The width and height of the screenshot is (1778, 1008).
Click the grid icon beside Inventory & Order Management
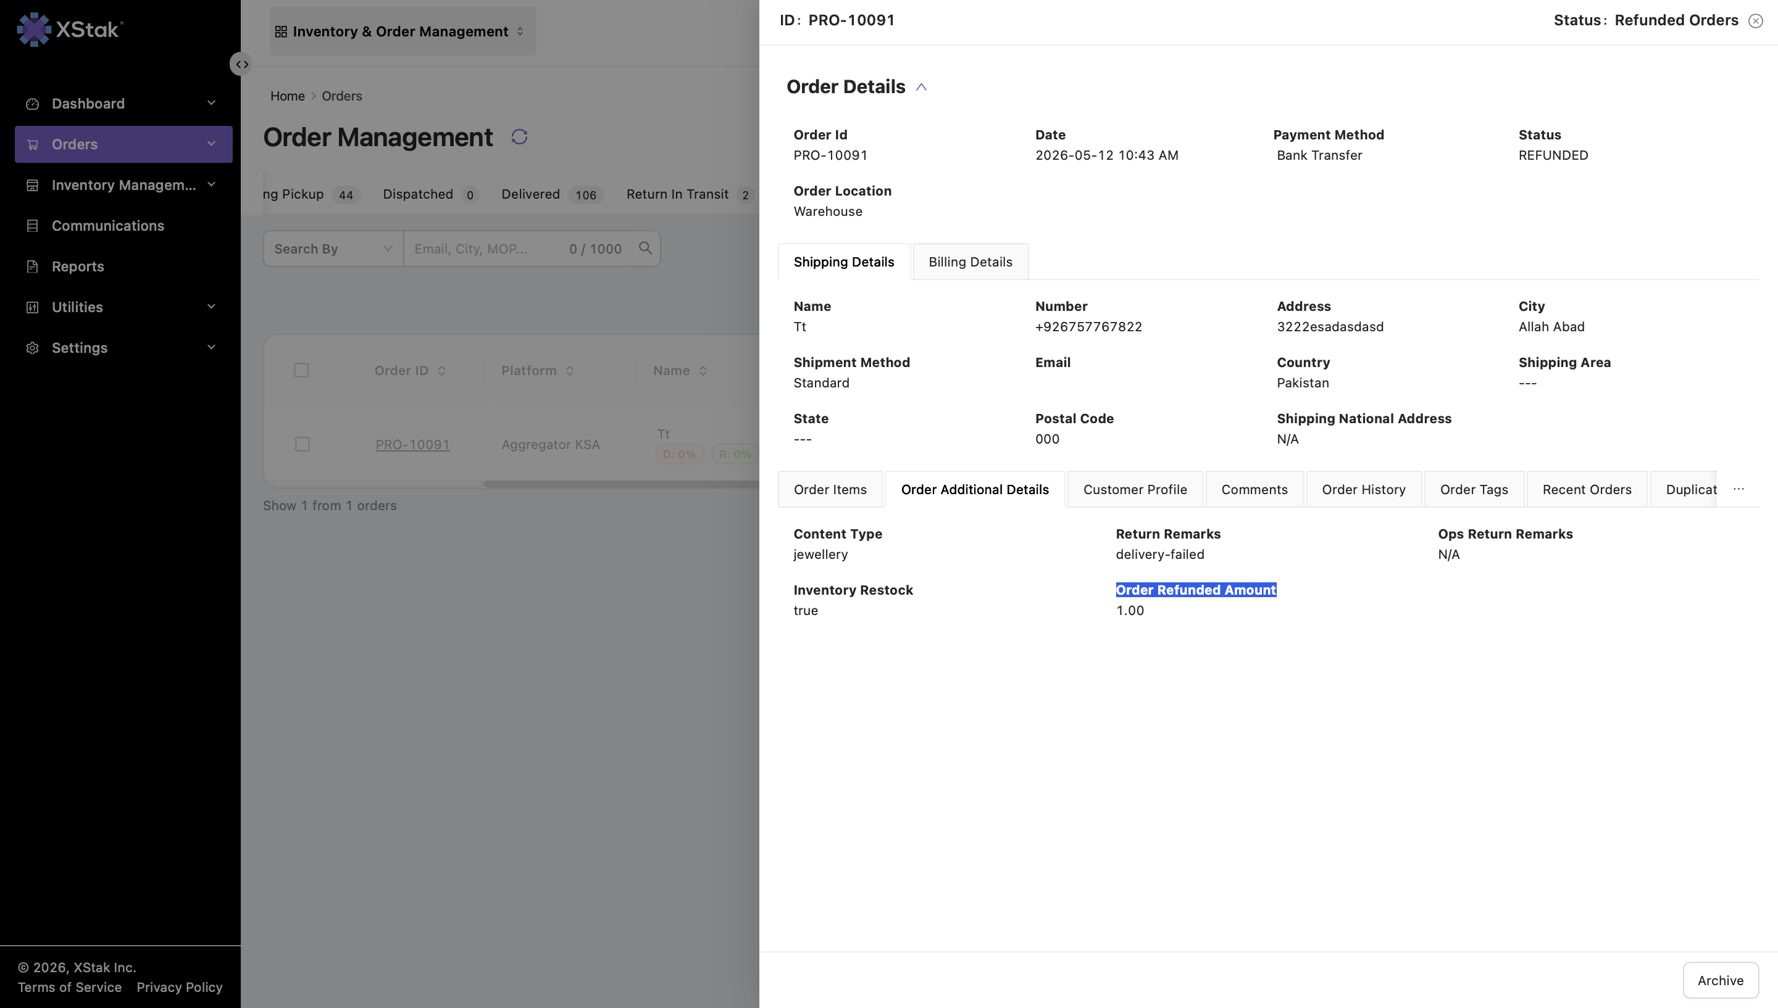click(x=280, y=31)
